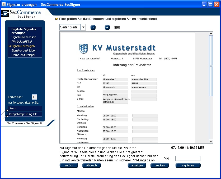Click the KV Musterstadt crest logo
Screen dimensions: 221x179
[x=84, y=49]
